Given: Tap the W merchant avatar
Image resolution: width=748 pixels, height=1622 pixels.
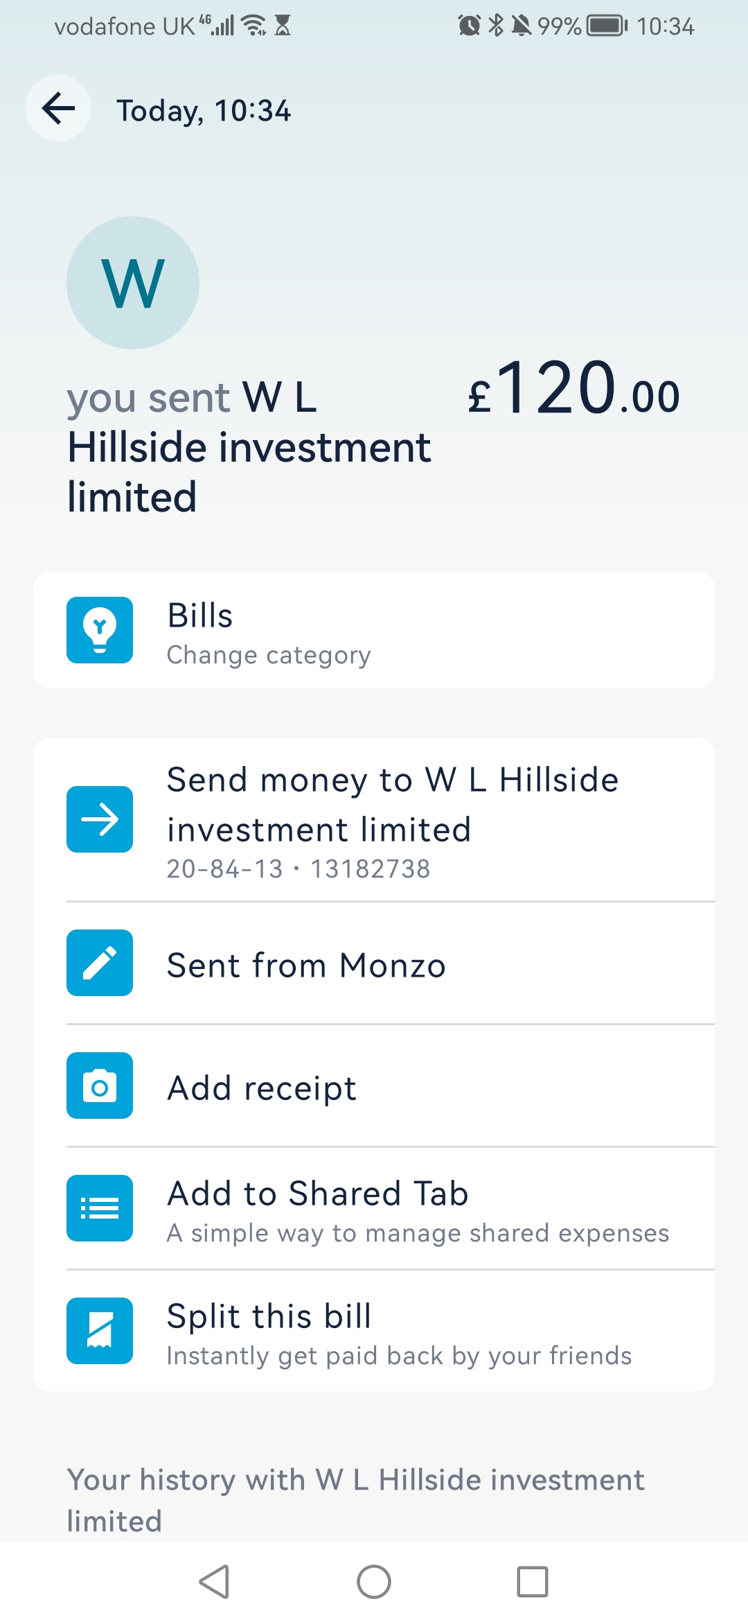Looking at the screenshot, I should click(133, 283).
